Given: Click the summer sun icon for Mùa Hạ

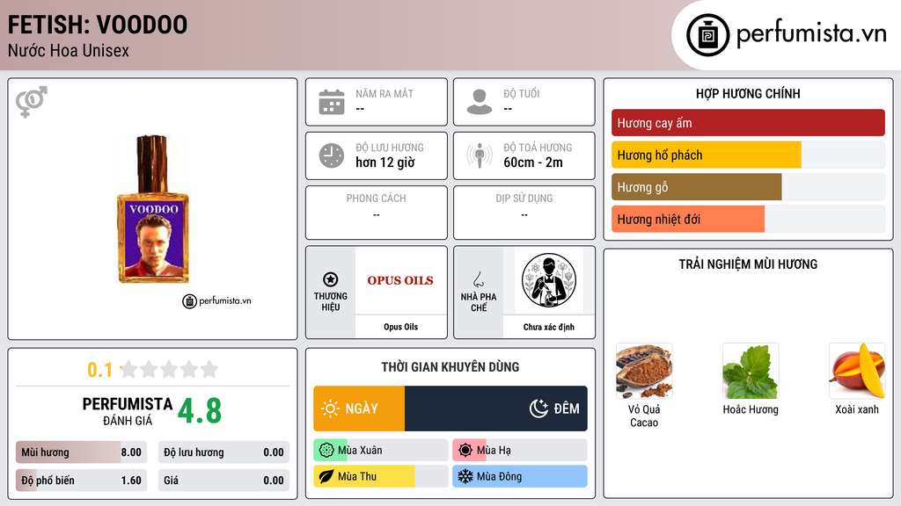Looking at the screenshot, I should (465, 451).
